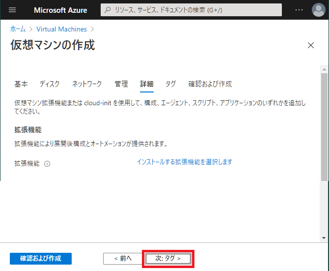Open the タグ tab

click(170, 84)
